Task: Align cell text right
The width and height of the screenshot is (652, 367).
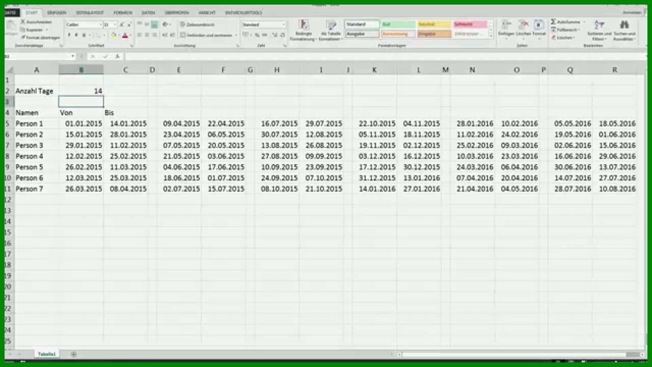Action: pos(154,35)
